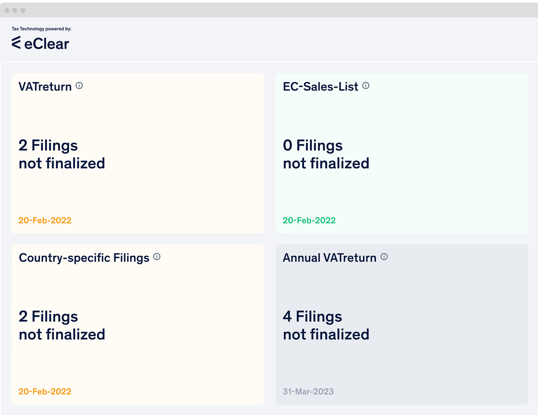This screenshot has height=415, width=538.
Task: Click the rightmost window control dot
Action: 23,10
